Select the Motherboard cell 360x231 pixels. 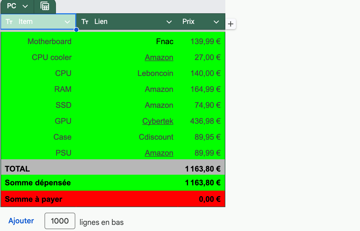pos(49,41)
